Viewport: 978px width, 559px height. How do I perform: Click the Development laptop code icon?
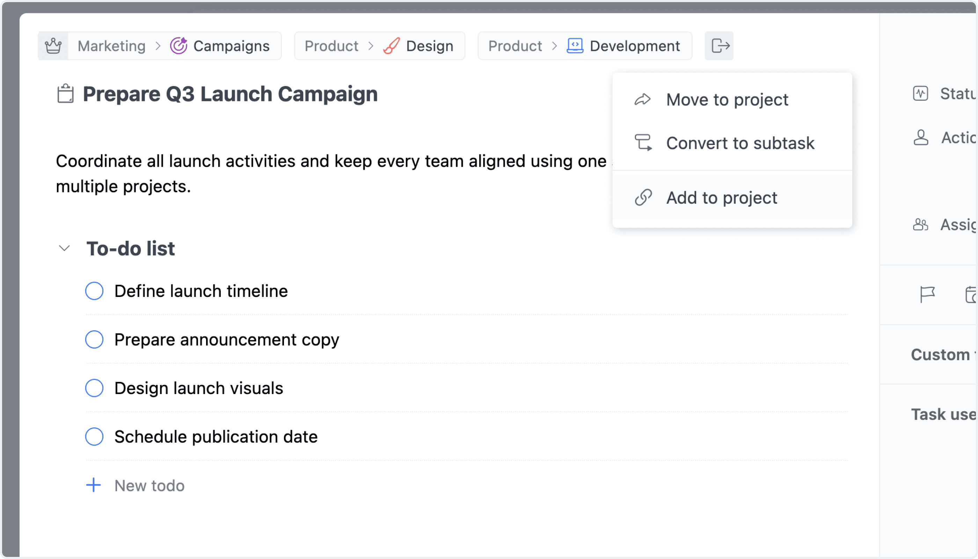click(x=575, y=46)
